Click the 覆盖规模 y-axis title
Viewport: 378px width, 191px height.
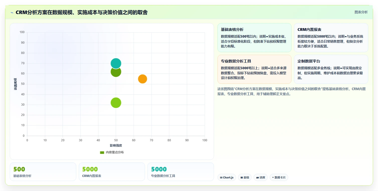point(16,84)
